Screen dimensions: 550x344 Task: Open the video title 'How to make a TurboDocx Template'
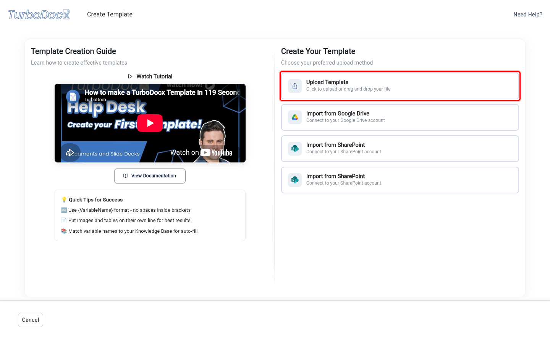162,92
